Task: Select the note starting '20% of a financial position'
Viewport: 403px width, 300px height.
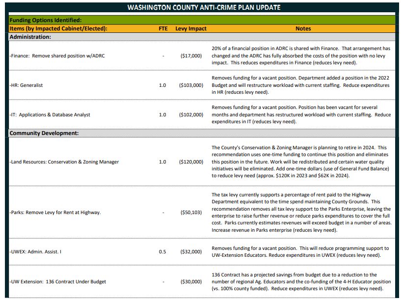Action: tap(301, 55)
